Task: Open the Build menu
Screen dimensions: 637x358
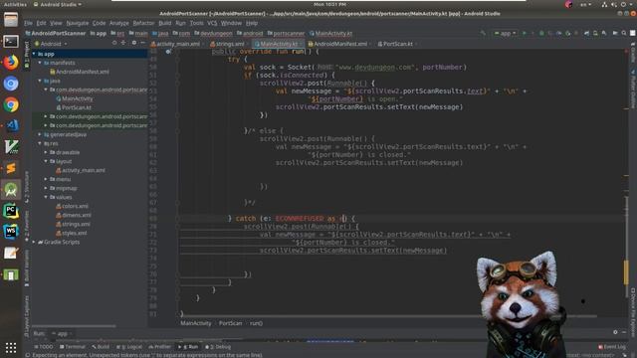Action: [x=164, y=23]
